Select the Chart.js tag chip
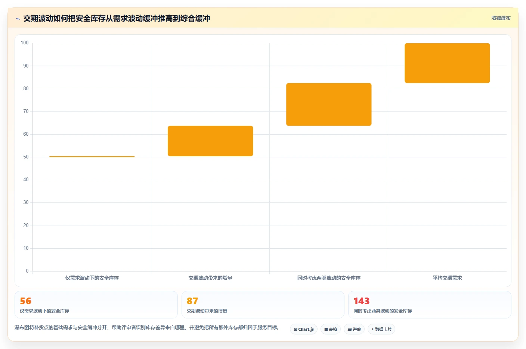Screen dimensions: 526x349 (x=304, y=329)
